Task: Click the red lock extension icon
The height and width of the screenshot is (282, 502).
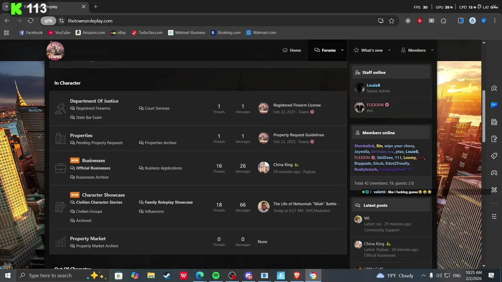Action: tap(420, 21)
